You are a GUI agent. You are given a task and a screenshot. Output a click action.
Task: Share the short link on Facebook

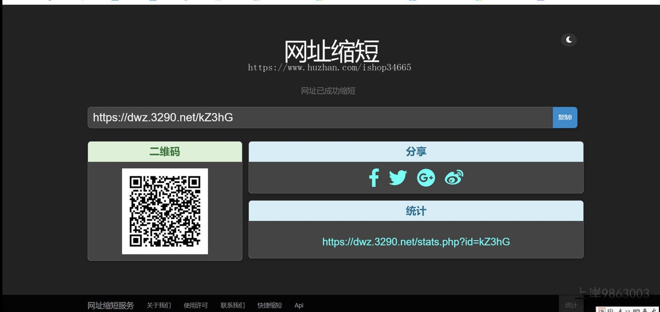(x=374, y=178)
